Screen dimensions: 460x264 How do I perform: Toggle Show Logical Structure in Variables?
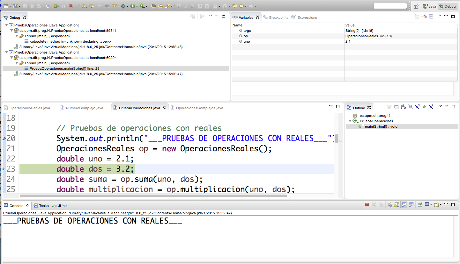coord(424,16)
